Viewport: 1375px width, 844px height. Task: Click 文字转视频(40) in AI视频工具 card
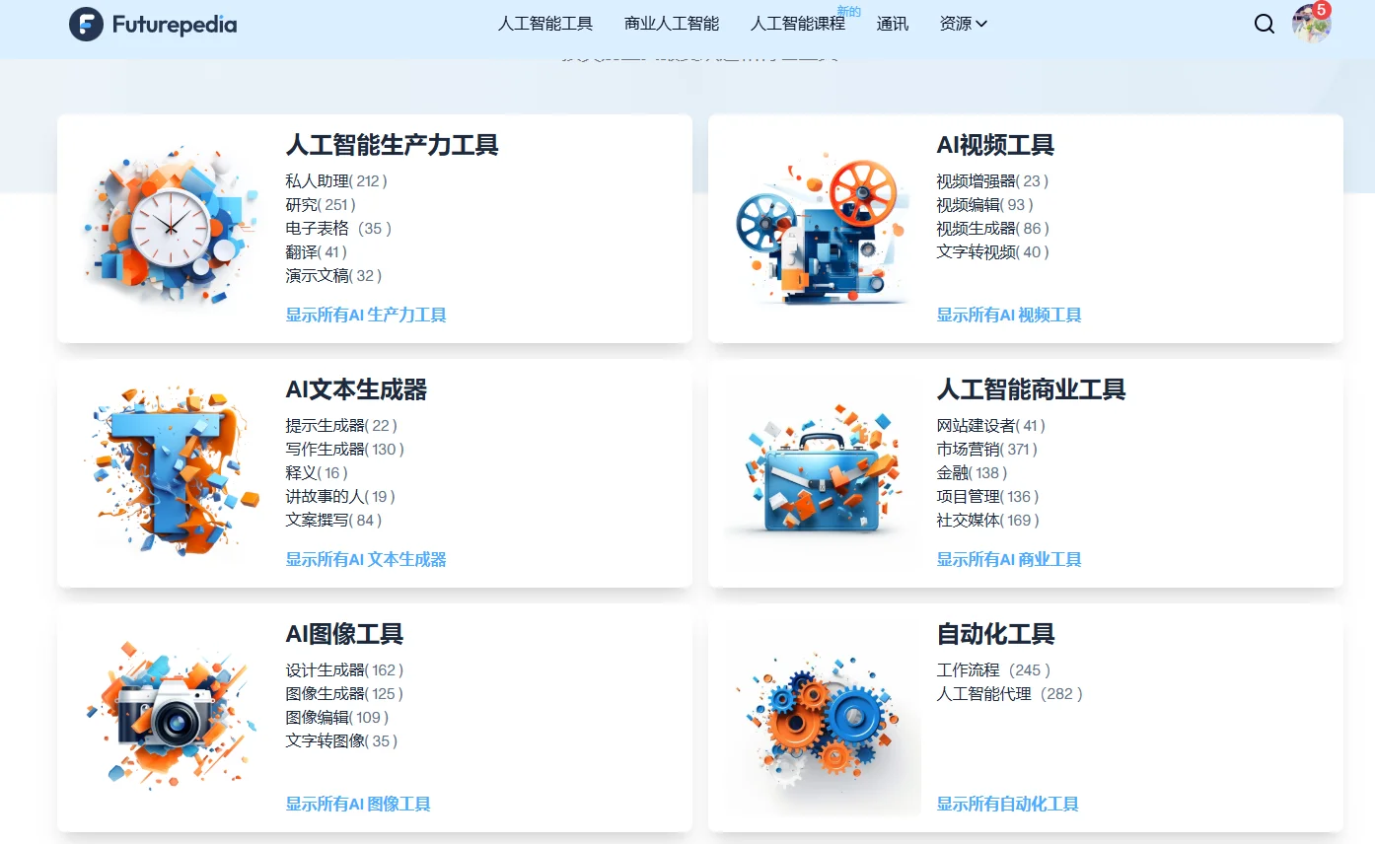tap(991, 251)
